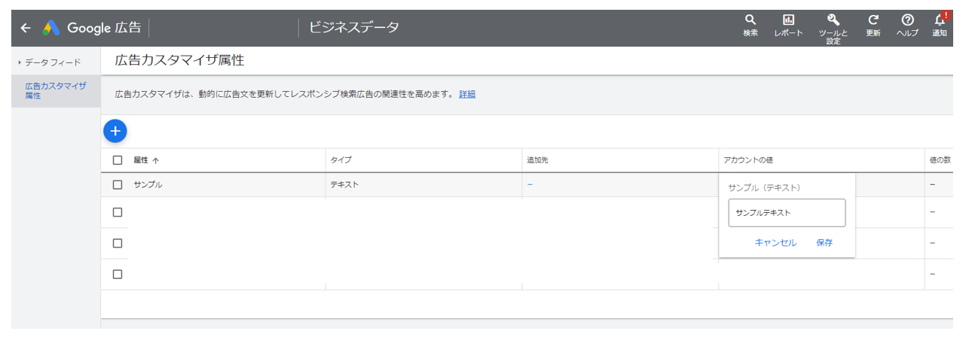Click 保存 in the popup
The width and height of the screenshot is (969, 346).
pyautogui.click(x=824, y=242)
